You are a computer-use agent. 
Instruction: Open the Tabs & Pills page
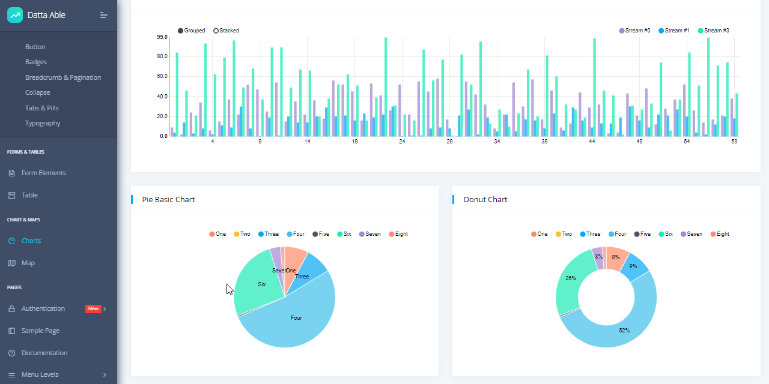click(x=41, y=108)
